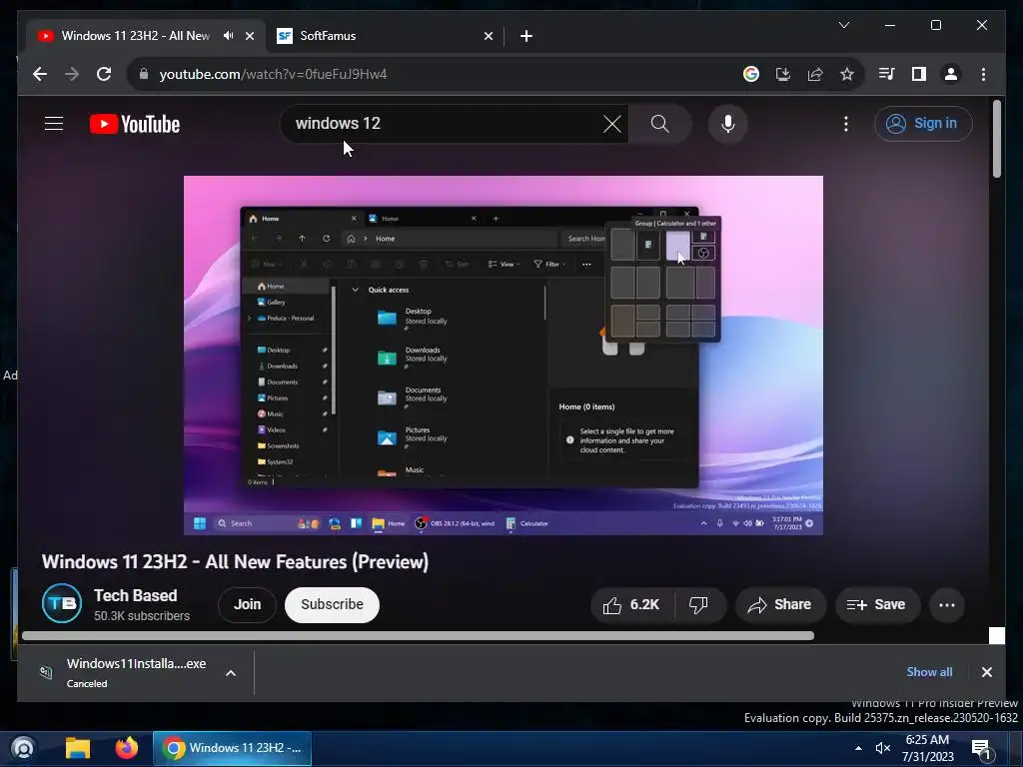Image resolution: width=1023 pixels, height=767 pixels.
Task: Dislike the video
Action: (x=698, y=605)
